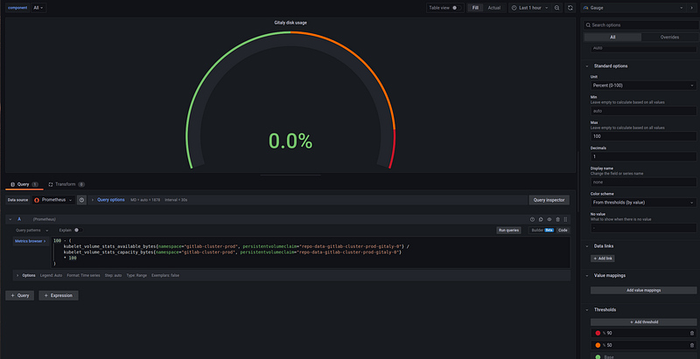Click the green Base threshold color swatch
This screenshot has width=700, height=359.
tap(598, 356)
